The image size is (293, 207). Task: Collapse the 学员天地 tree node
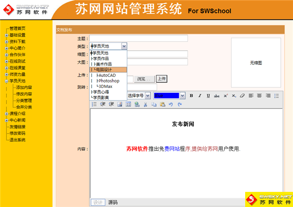[x=6, y=81]
